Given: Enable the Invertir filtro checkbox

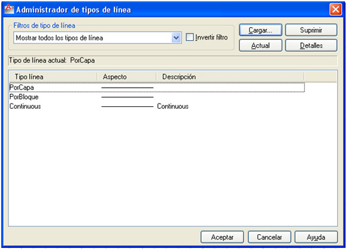Looking at the screenshot, I should [x=190, y=37].
